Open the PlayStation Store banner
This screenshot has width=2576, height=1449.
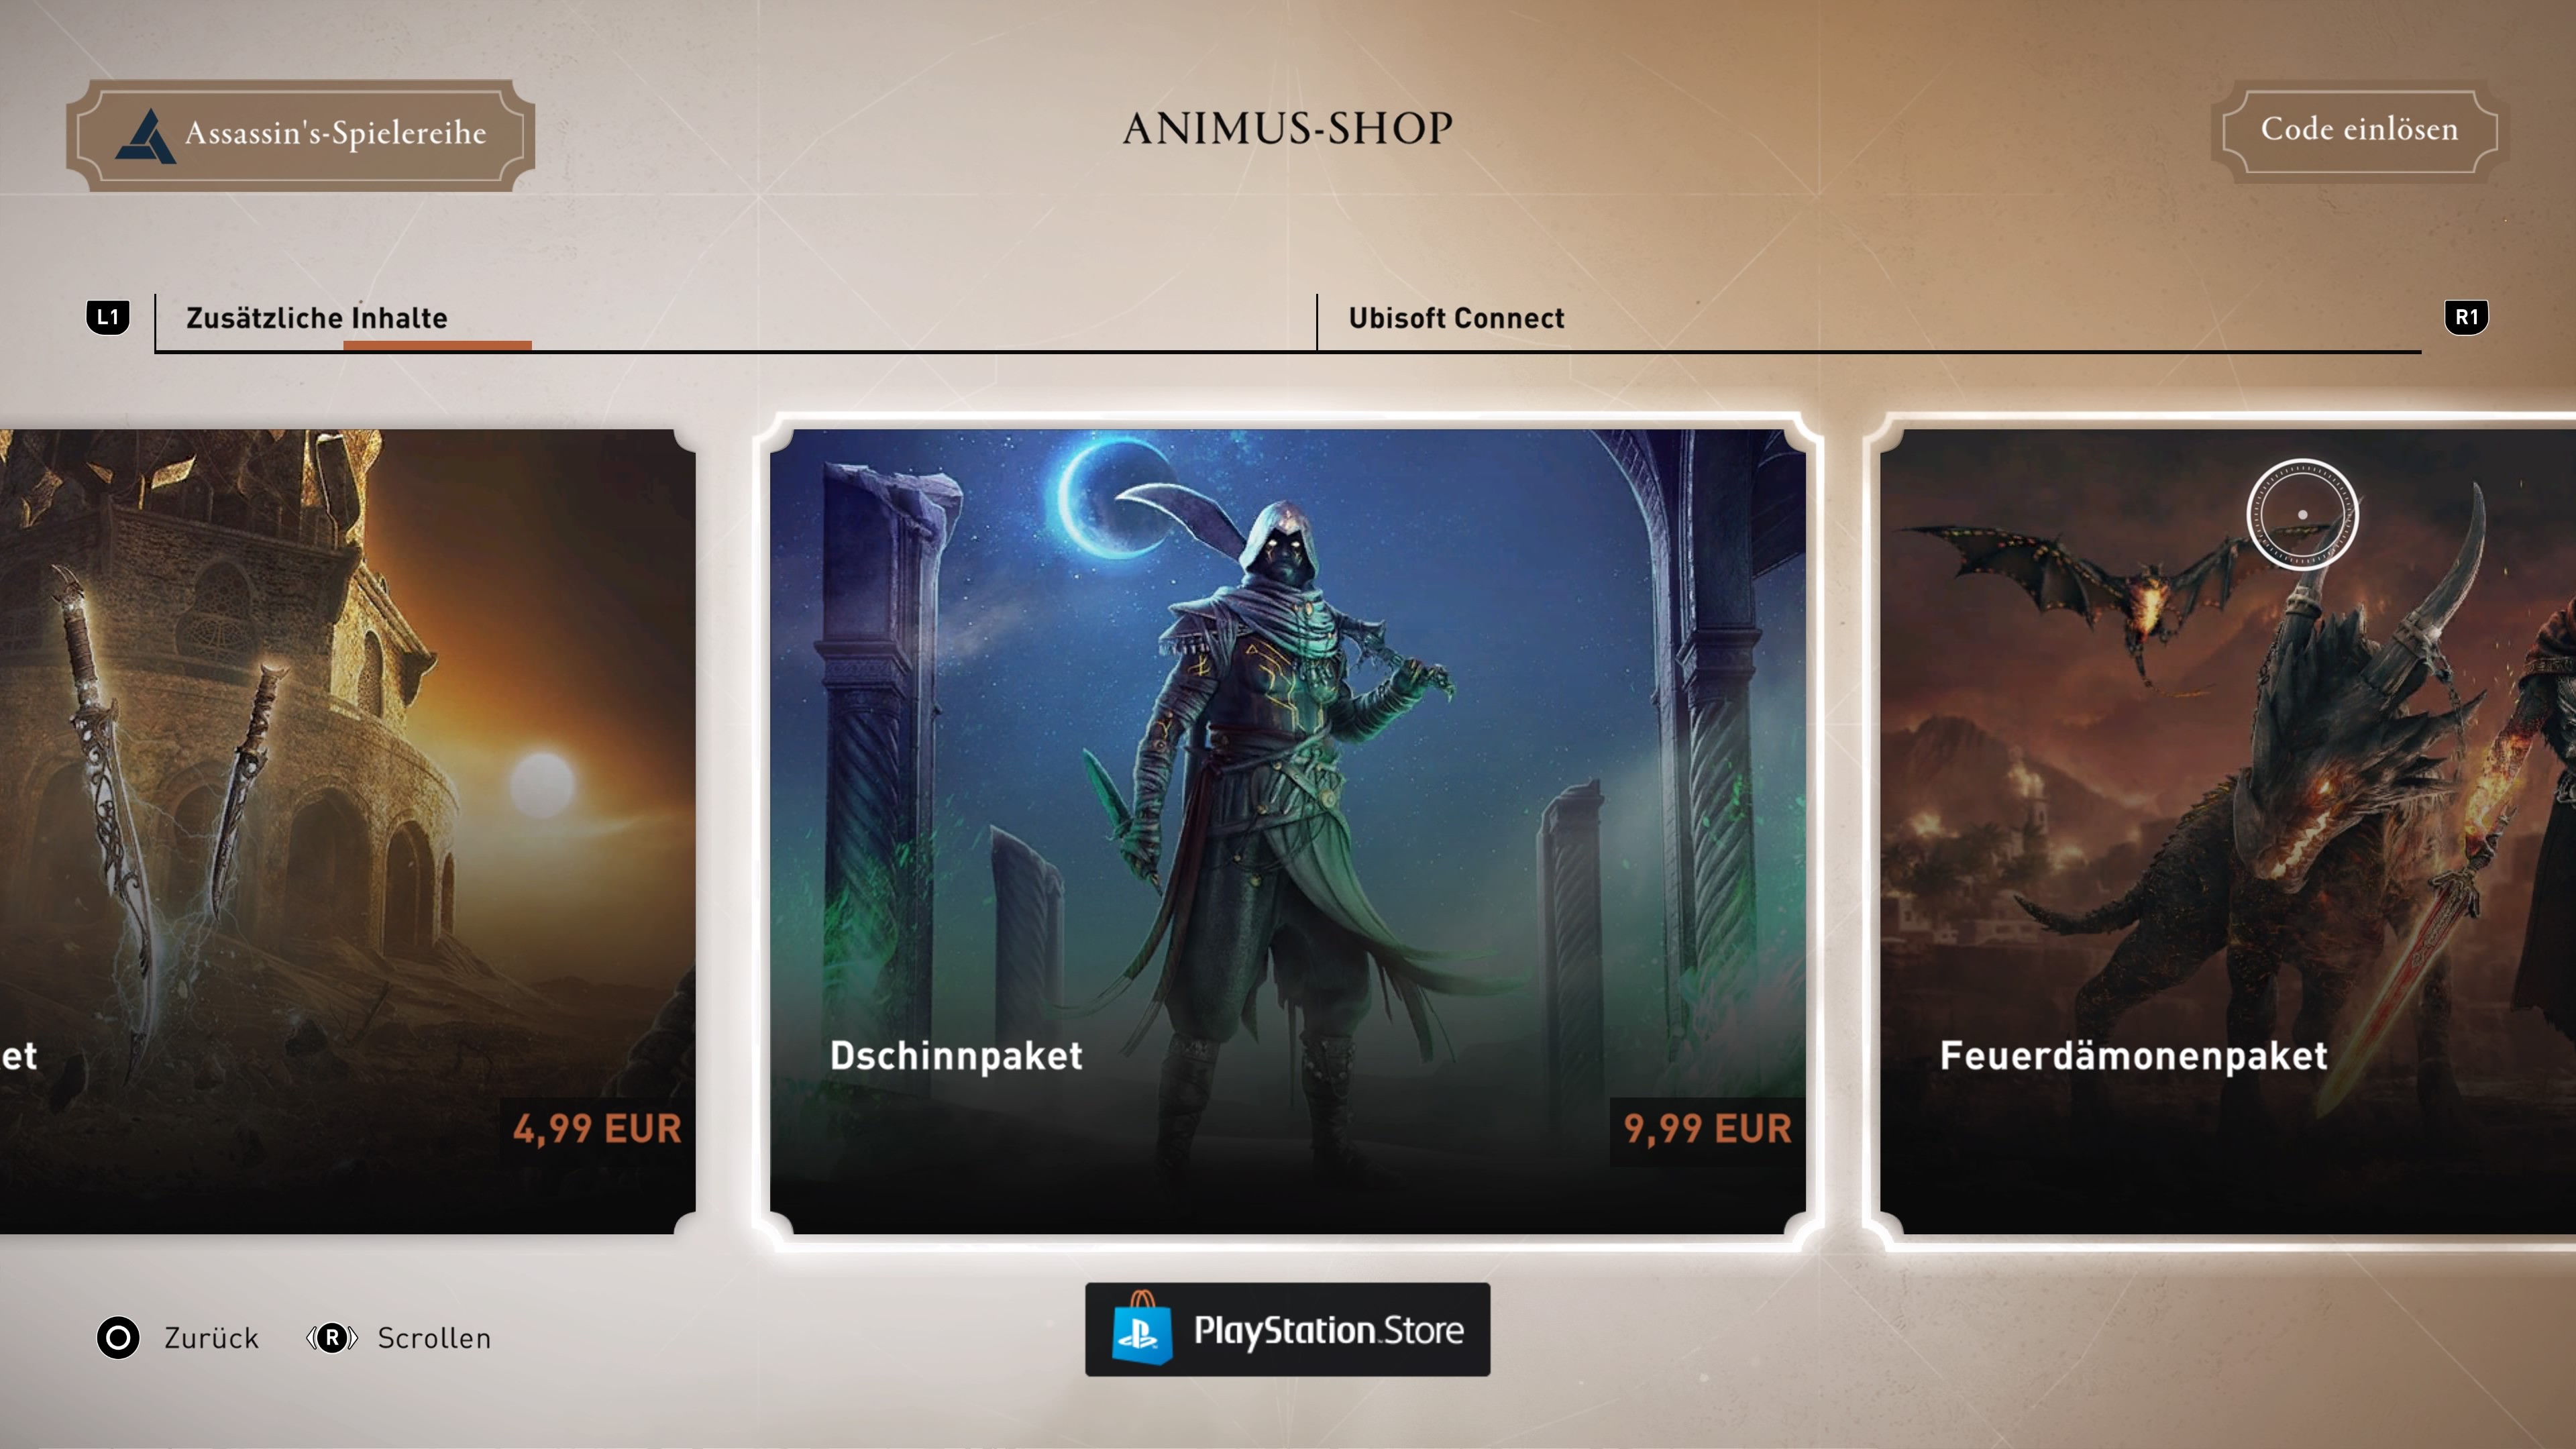1287,1329
